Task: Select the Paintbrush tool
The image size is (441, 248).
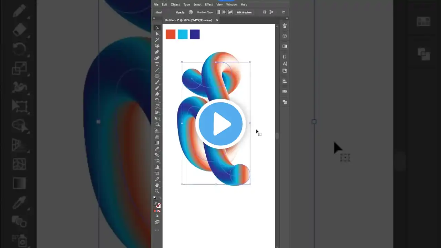Action: point(157,82)
